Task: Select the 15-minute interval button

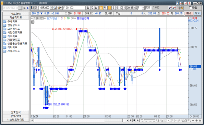Action: point(125,8)
